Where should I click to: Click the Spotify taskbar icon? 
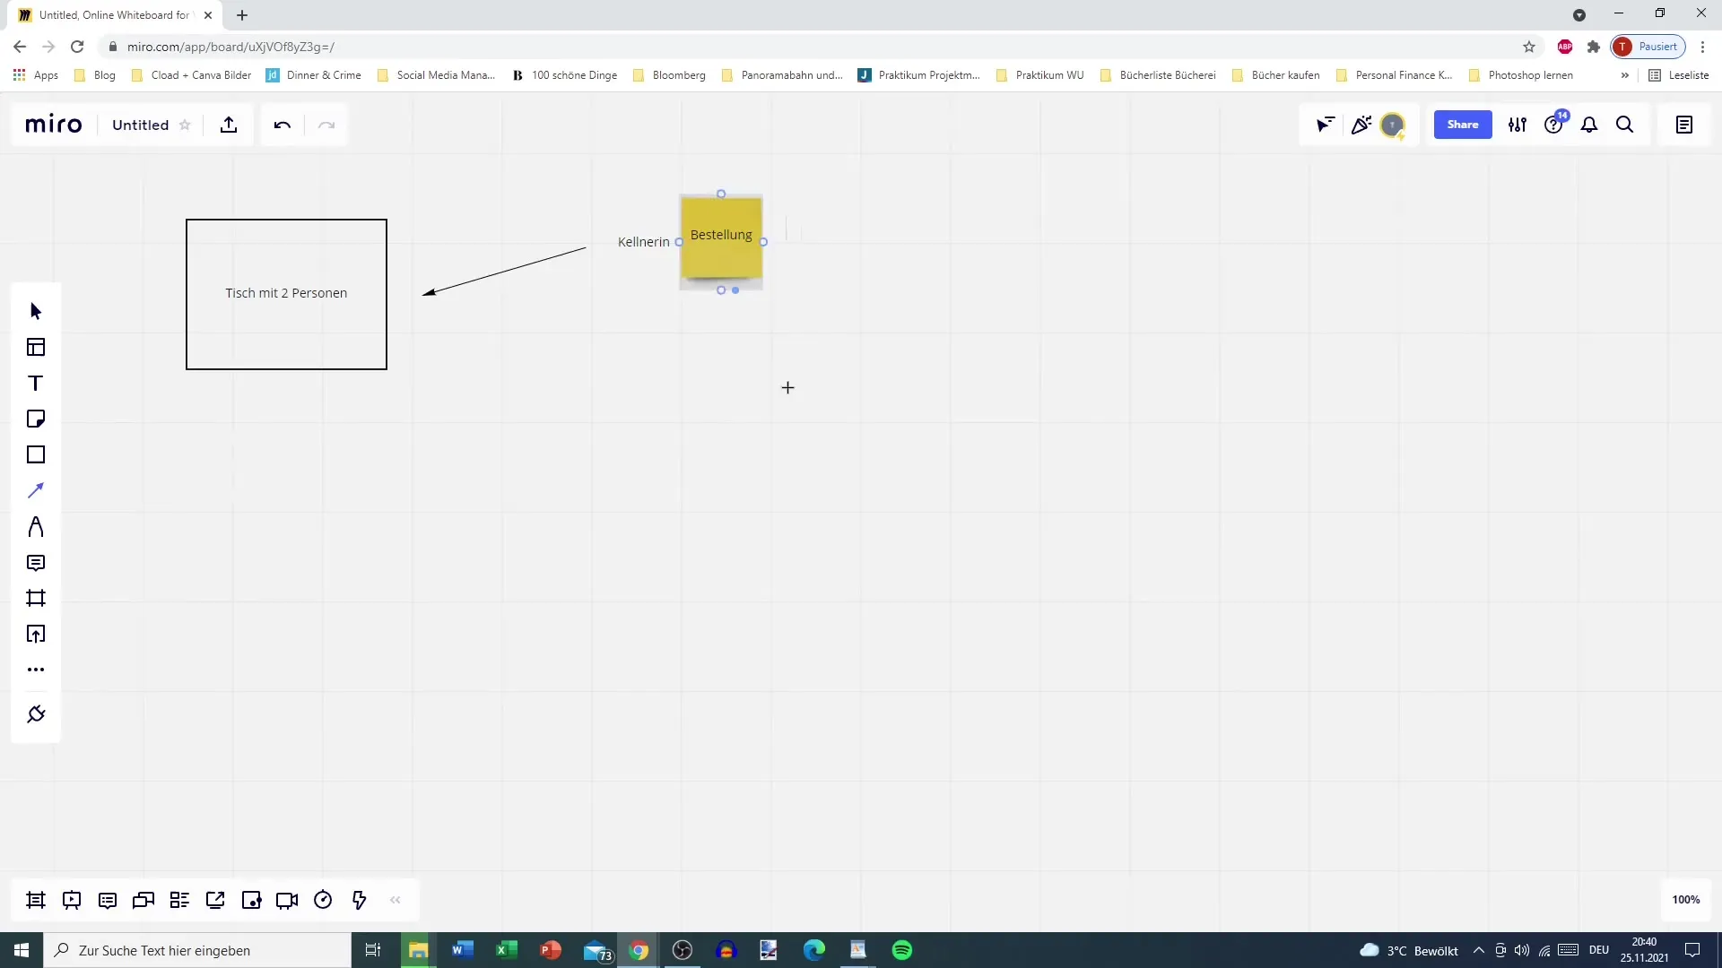[x=902, y=949]
